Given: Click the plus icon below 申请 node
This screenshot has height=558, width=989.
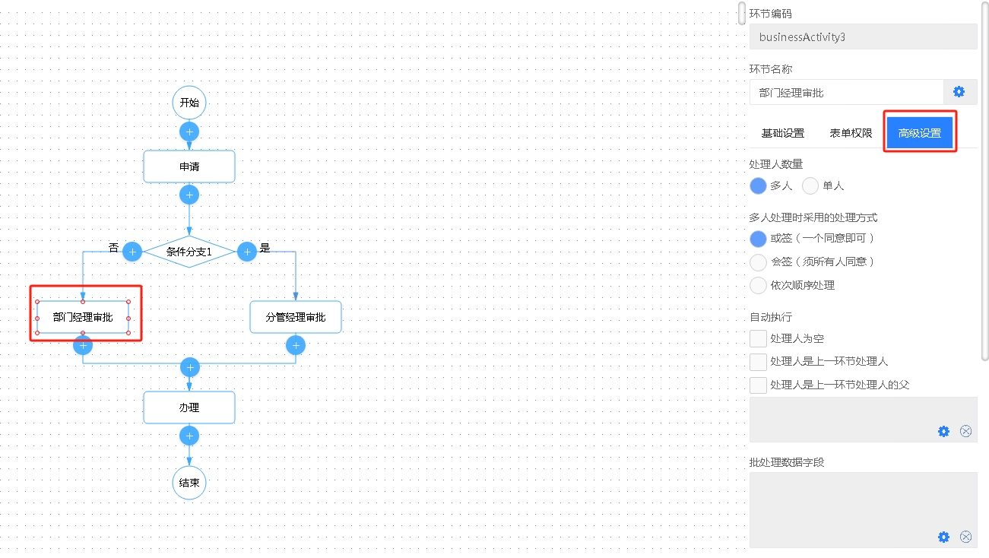Looking at the screenshot, I should tap(189, 195).
